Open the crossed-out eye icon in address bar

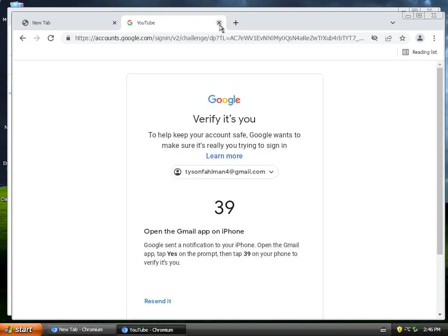coord(374,38)
